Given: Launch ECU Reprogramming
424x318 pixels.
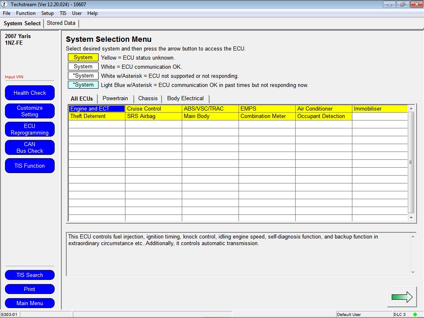Looking at the screenshot, I should (x=29, y=129).
